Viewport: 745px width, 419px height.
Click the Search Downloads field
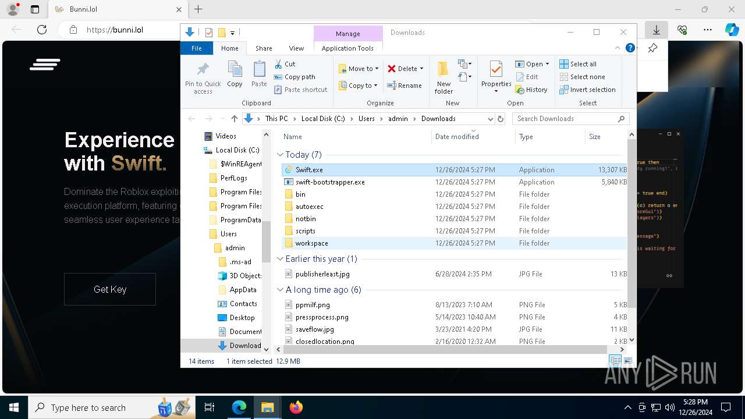(570, 119)
